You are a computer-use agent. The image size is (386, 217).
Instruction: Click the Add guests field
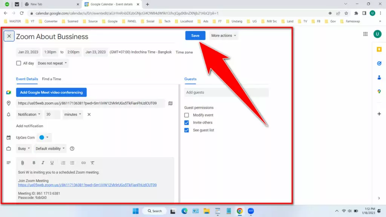227,93
